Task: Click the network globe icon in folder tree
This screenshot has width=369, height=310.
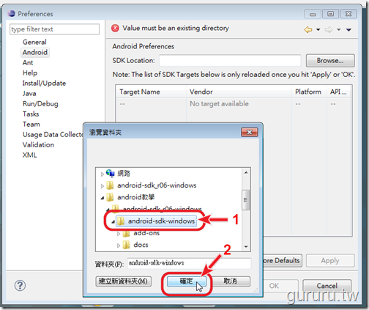Action: [x=111, y=173]
